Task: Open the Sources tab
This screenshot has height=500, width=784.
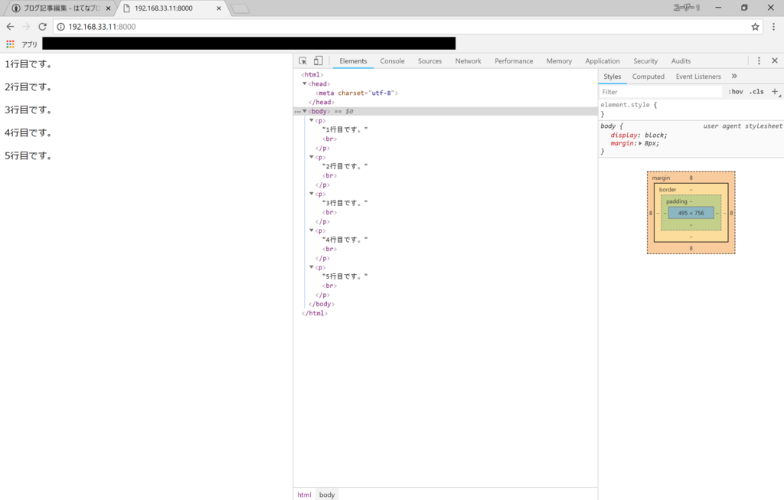Action: tap(430, 61)
